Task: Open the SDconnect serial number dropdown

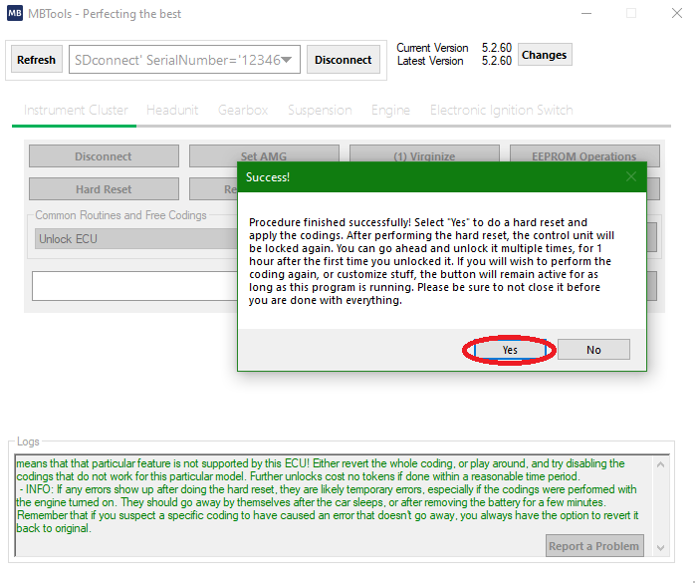Action: (x=287, y=60)
